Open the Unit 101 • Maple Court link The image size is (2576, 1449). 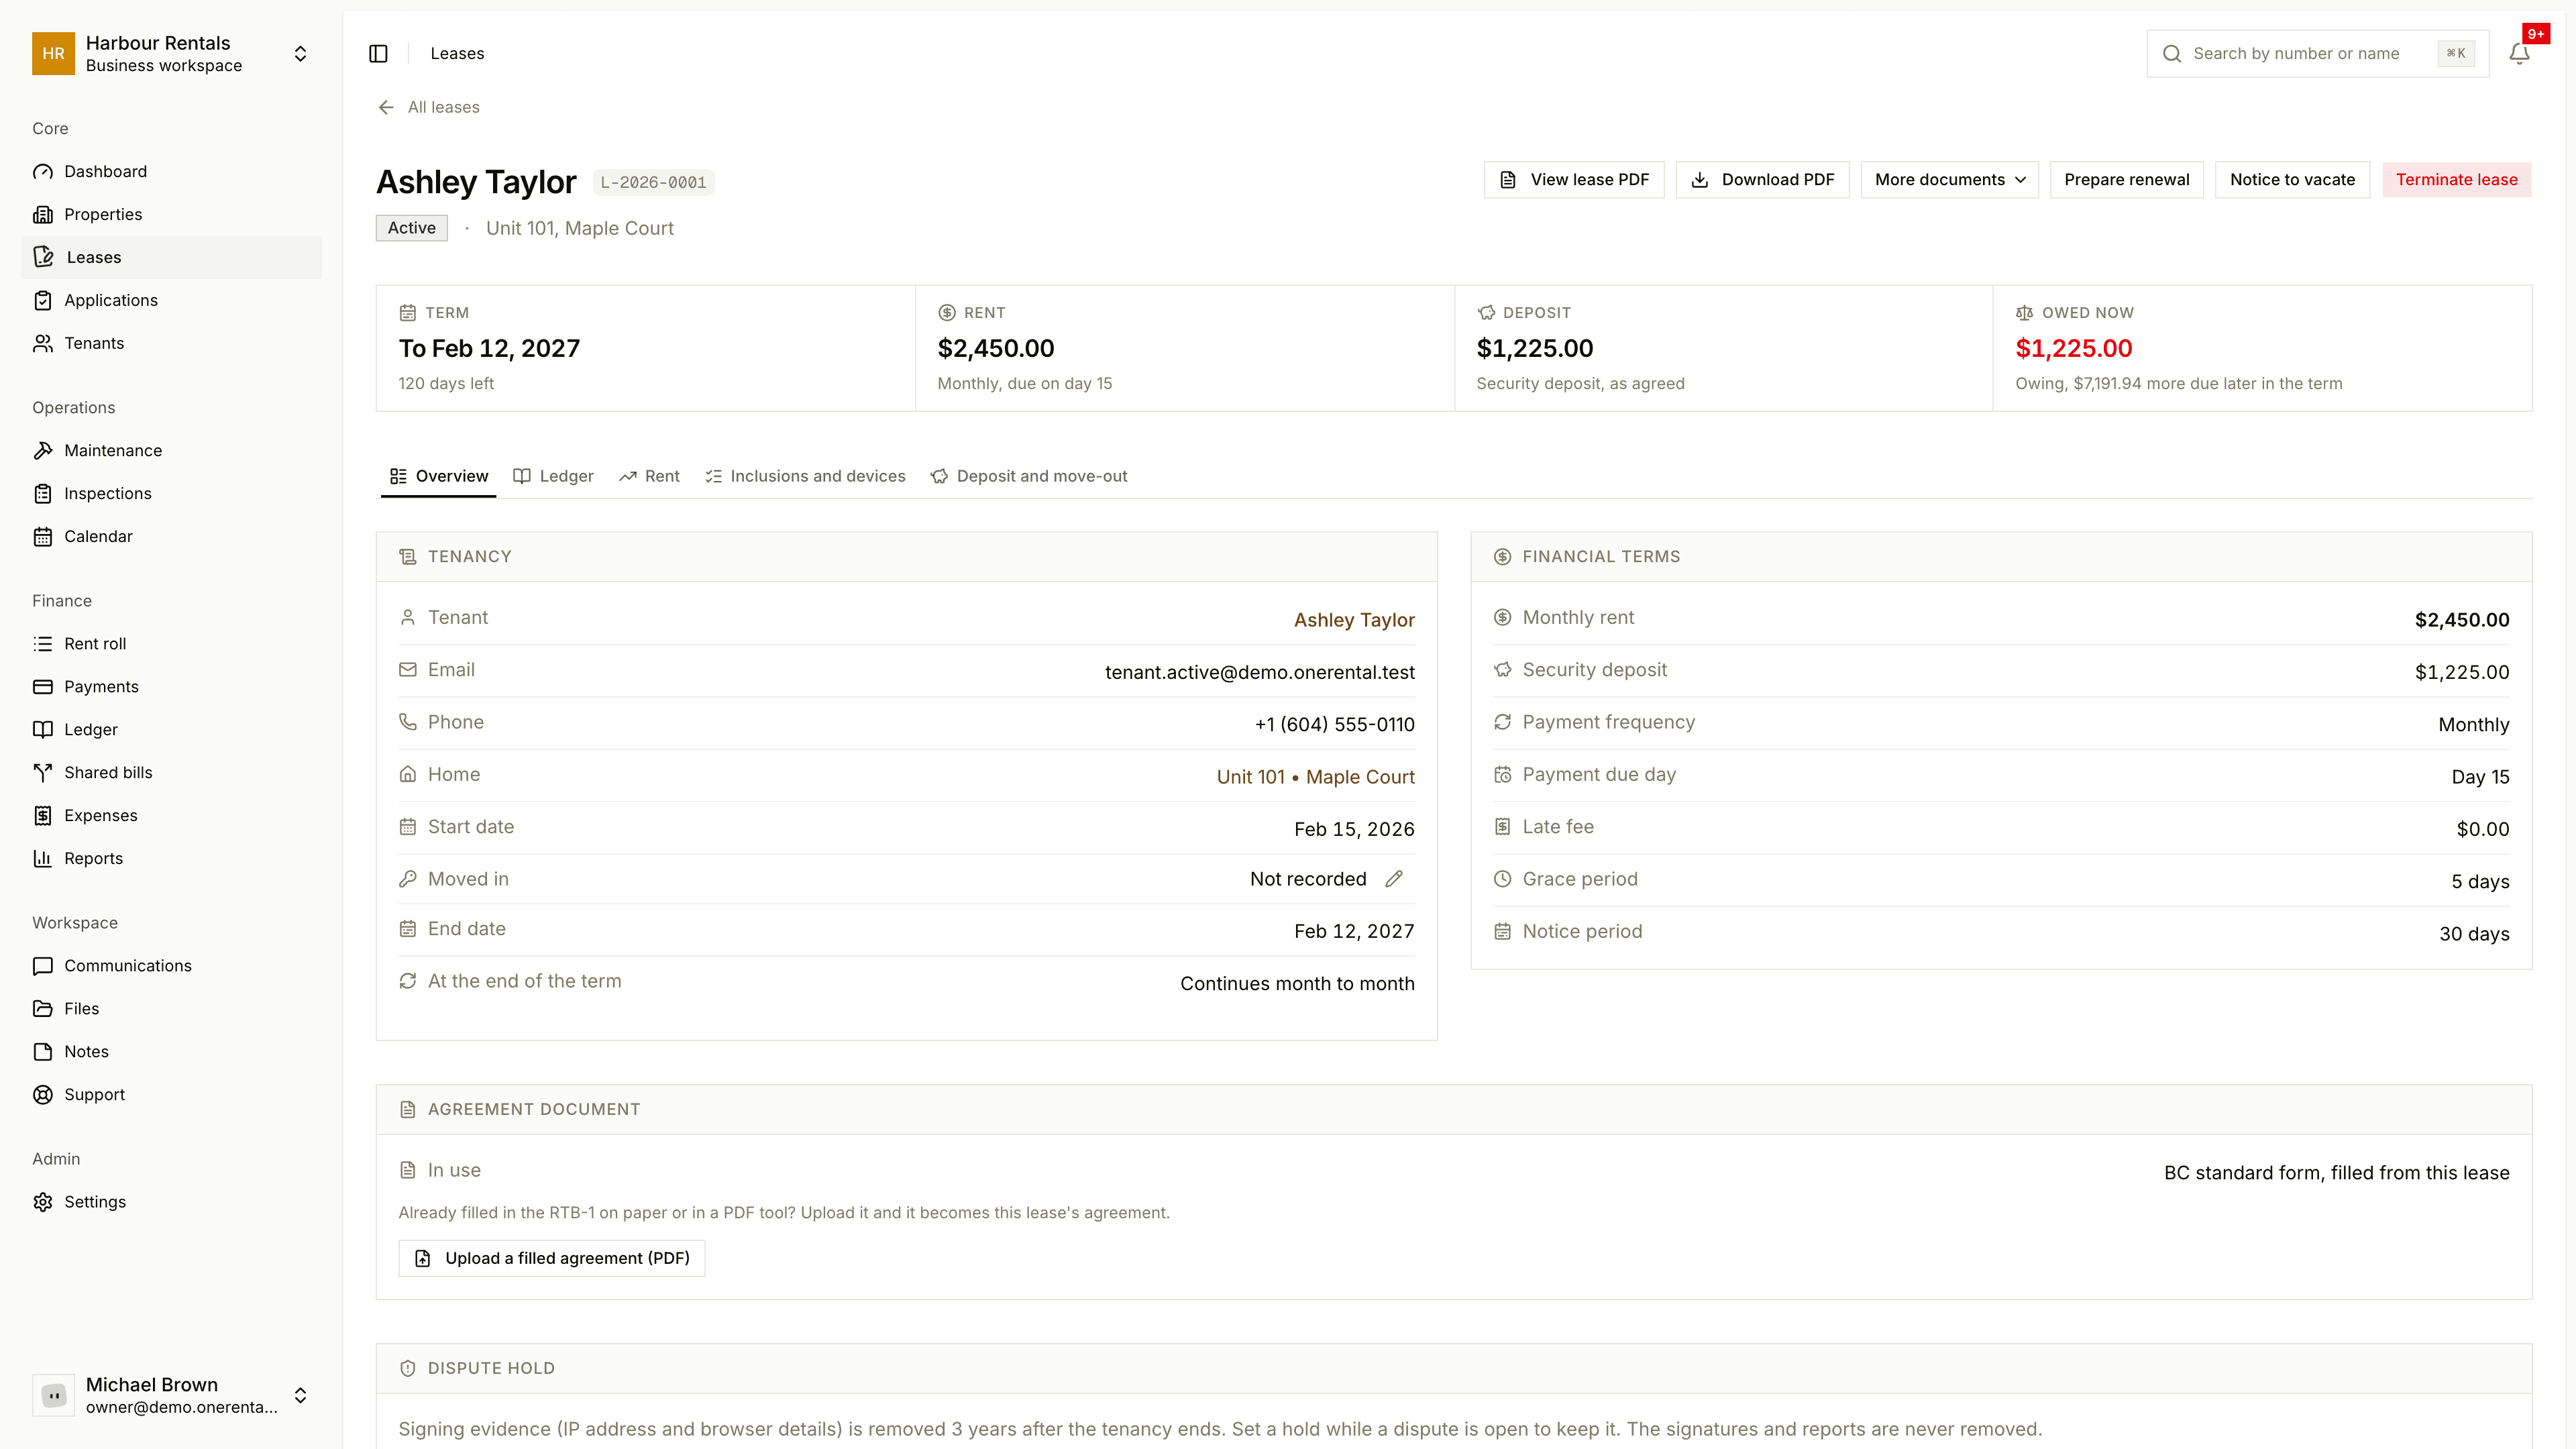[x=1315, y=777]
